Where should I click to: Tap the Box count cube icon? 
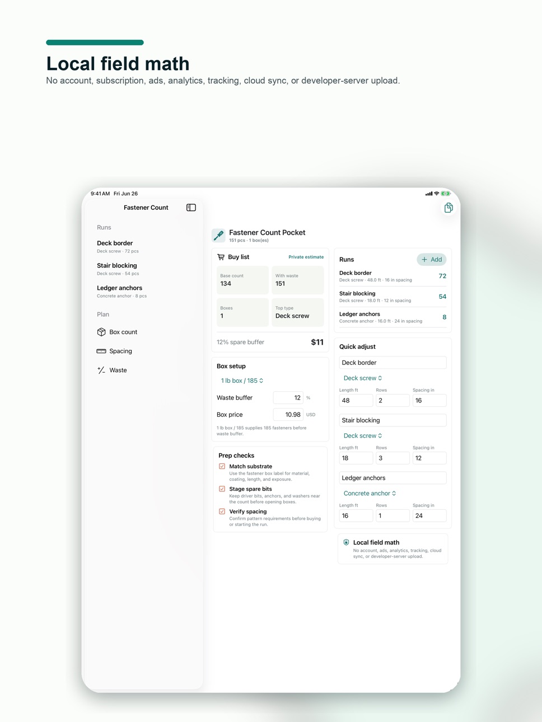(x=101, y=332)
